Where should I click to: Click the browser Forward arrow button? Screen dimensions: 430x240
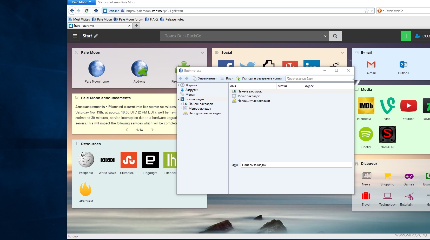pyautogui.click(x=79, y=11)
